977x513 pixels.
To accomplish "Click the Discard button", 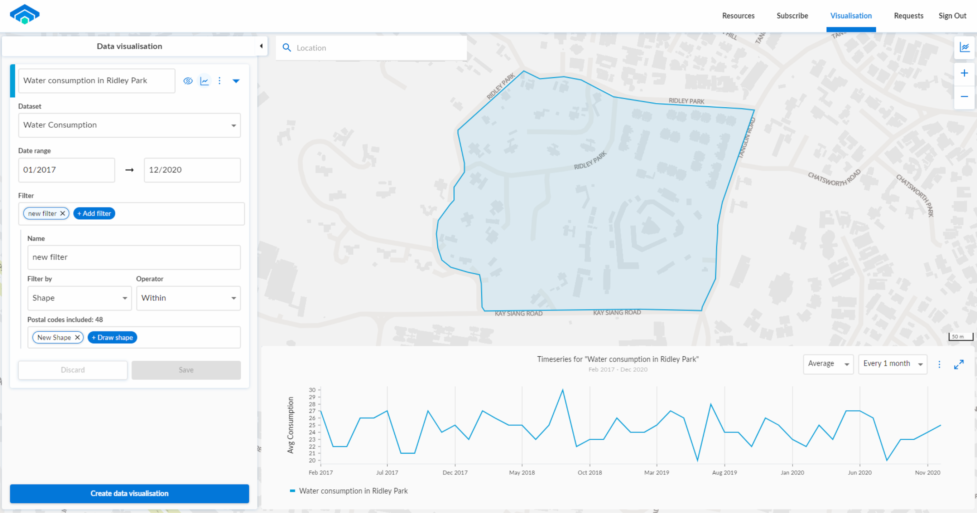I will (x=73, y=370).
